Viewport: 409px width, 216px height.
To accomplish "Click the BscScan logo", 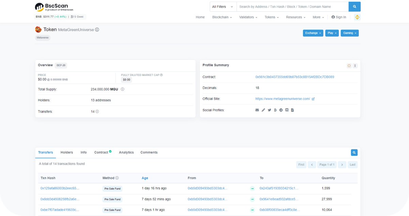I will (x=54, y=7).
